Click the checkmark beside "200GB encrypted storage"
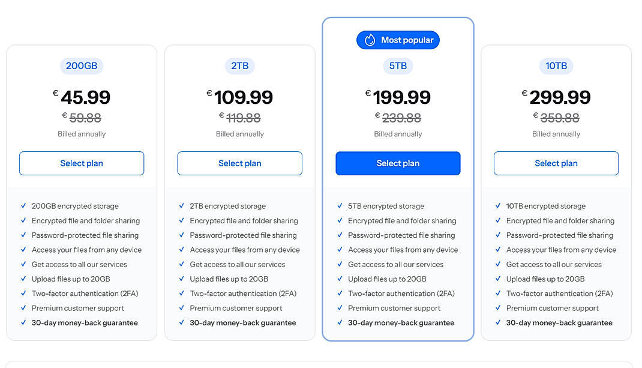The width and height of the screenshot is (642, 368). 23,206
